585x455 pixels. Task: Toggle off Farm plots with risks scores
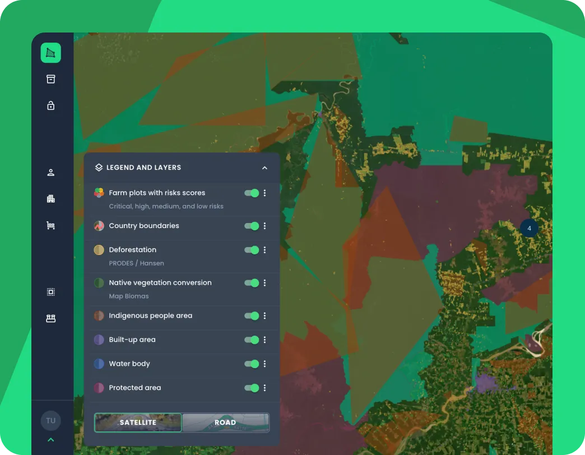[252, 193]
